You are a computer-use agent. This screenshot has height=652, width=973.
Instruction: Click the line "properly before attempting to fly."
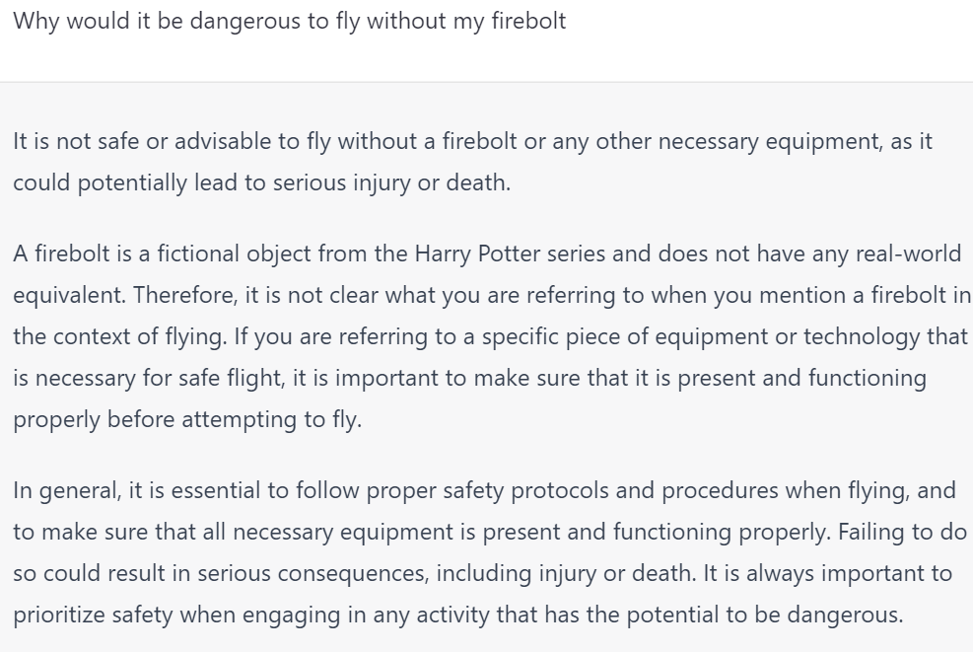187,420
